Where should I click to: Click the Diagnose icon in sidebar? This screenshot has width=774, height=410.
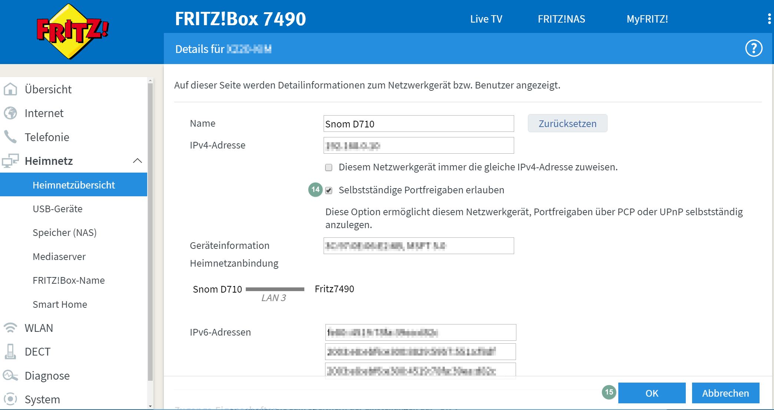pos(10,376)
